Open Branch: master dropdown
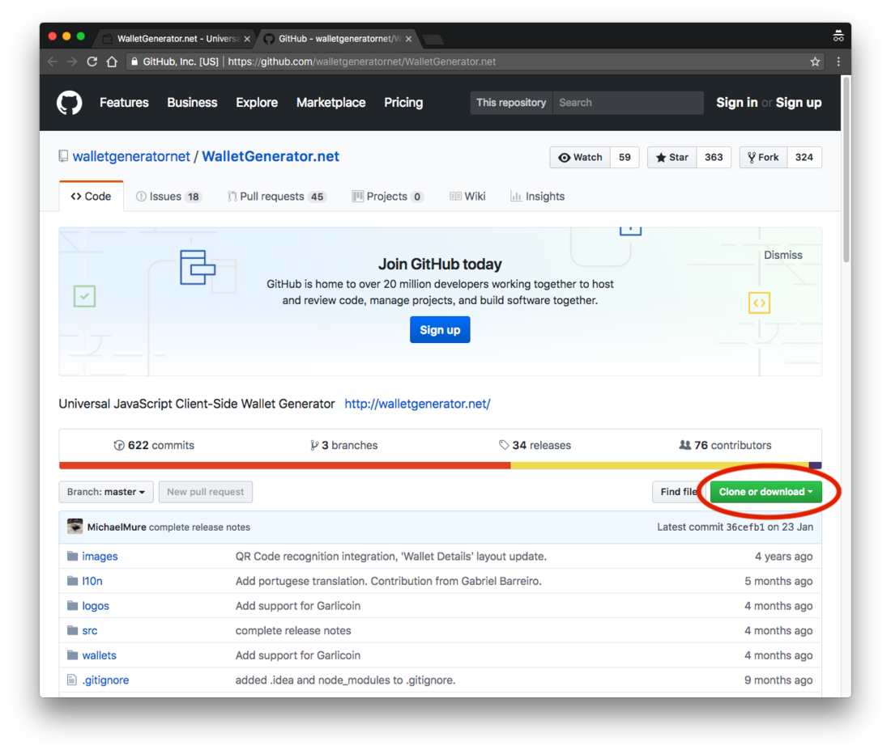The height and width of the screenshot is (754, 891). [105, 492]
